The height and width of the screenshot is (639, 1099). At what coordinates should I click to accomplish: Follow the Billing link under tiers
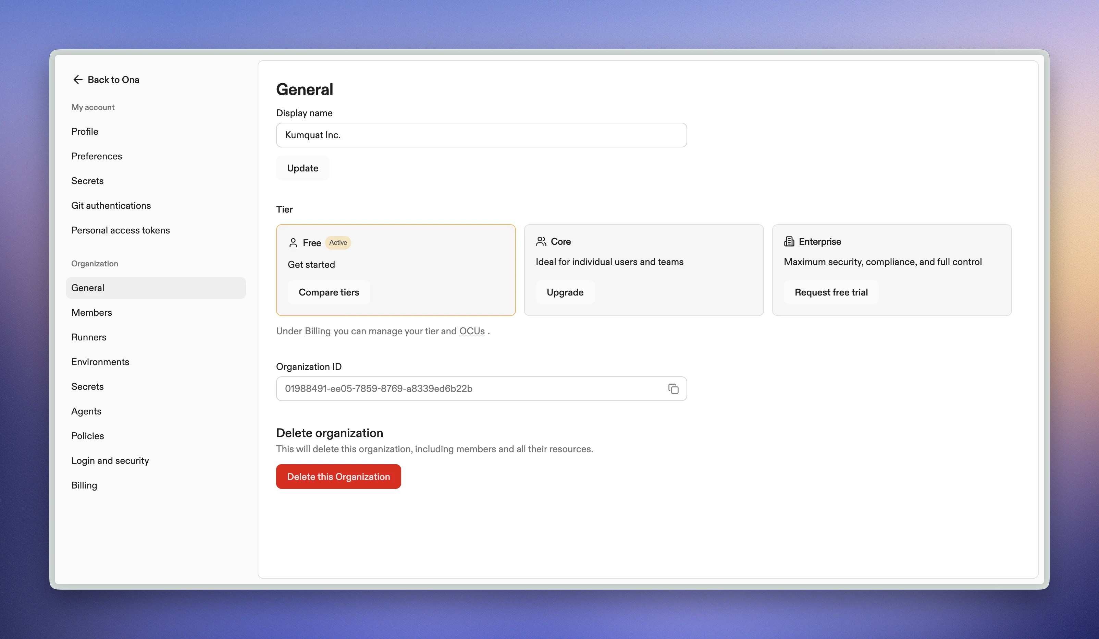[x=318, y=331]
